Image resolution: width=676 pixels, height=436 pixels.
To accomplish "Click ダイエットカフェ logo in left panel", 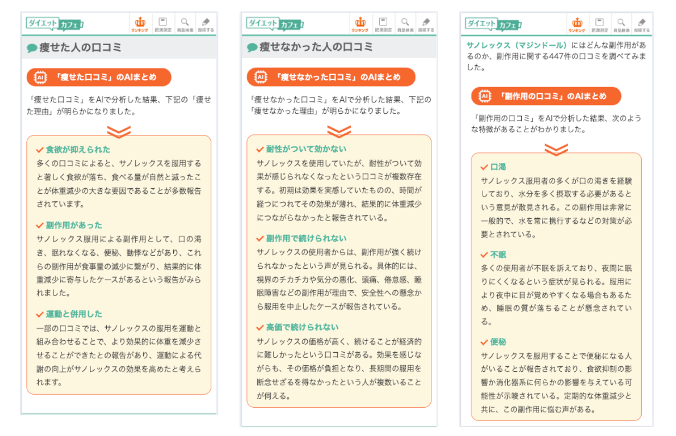I will (54, 24).
